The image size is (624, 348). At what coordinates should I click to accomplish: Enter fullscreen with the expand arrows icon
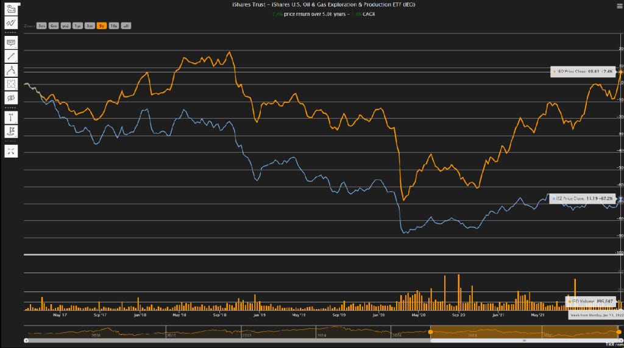[11, 151]
